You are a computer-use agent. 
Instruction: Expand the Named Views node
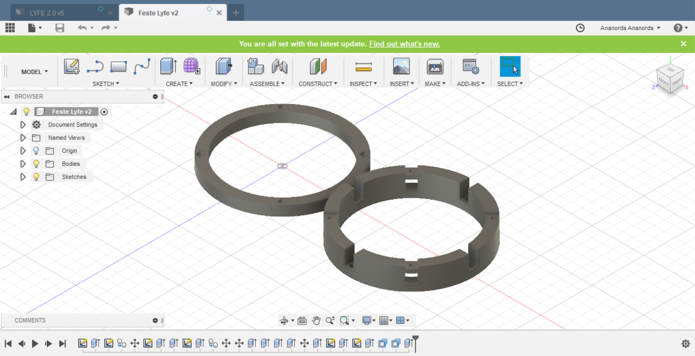point(23,138)
